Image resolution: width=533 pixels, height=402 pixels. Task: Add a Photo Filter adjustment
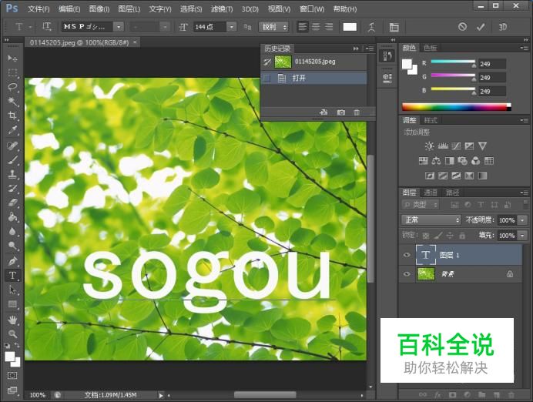pos(463,161)
